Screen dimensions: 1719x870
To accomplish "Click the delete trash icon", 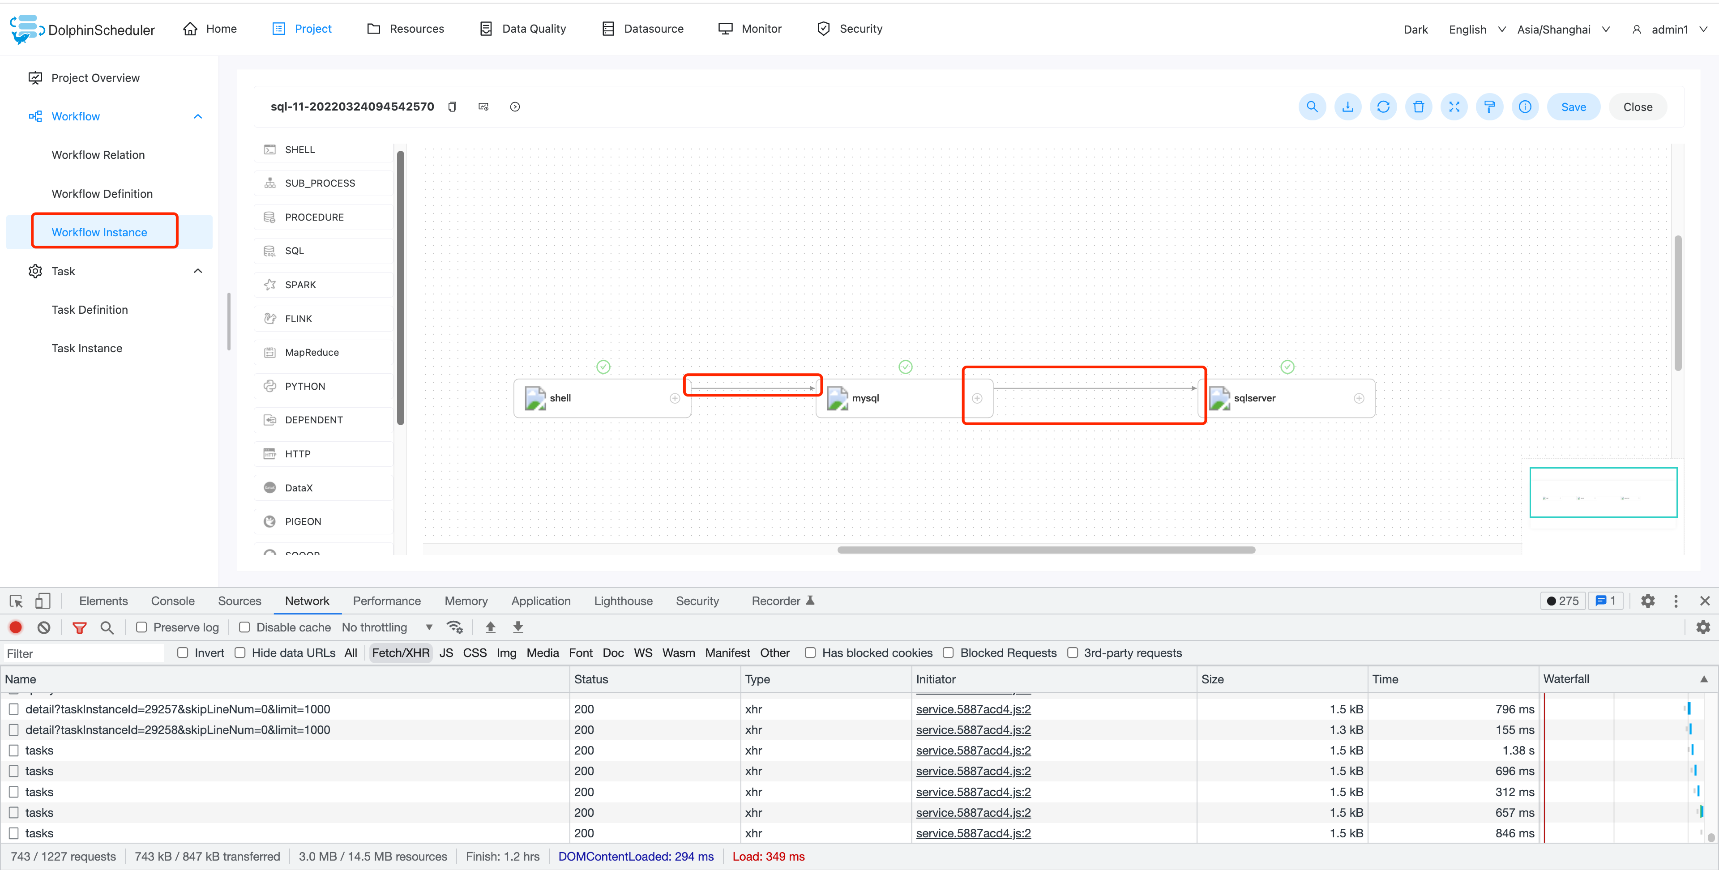I will click(1418, 107).
